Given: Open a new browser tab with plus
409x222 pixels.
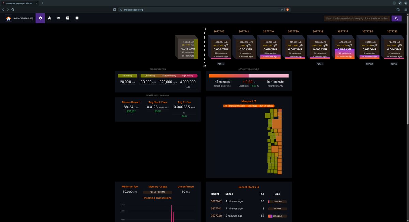Looking at the screenshot, I should point(42,3).
